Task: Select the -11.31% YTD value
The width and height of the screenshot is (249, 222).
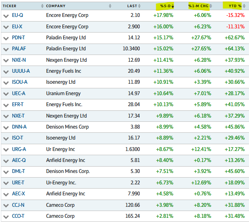Action: click(x=235, y=27)
